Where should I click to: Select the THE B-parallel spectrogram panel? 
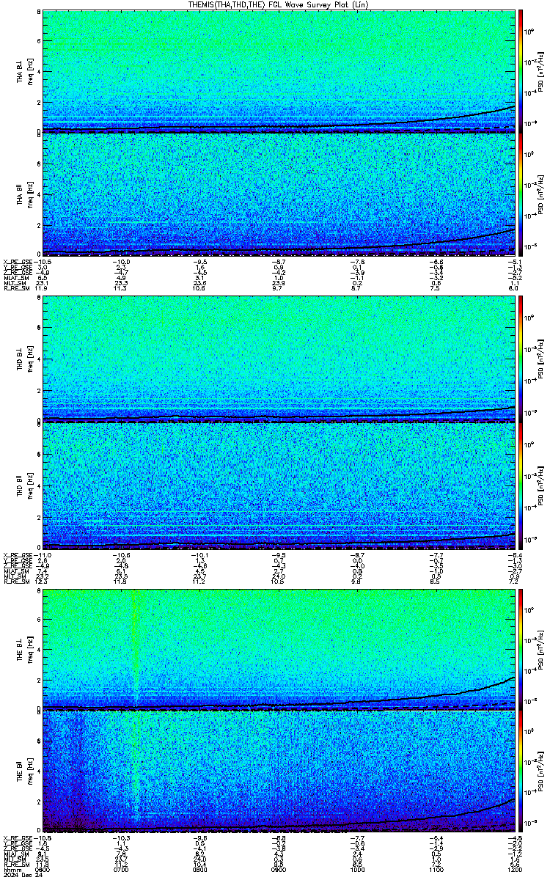[x=279, y=771]
